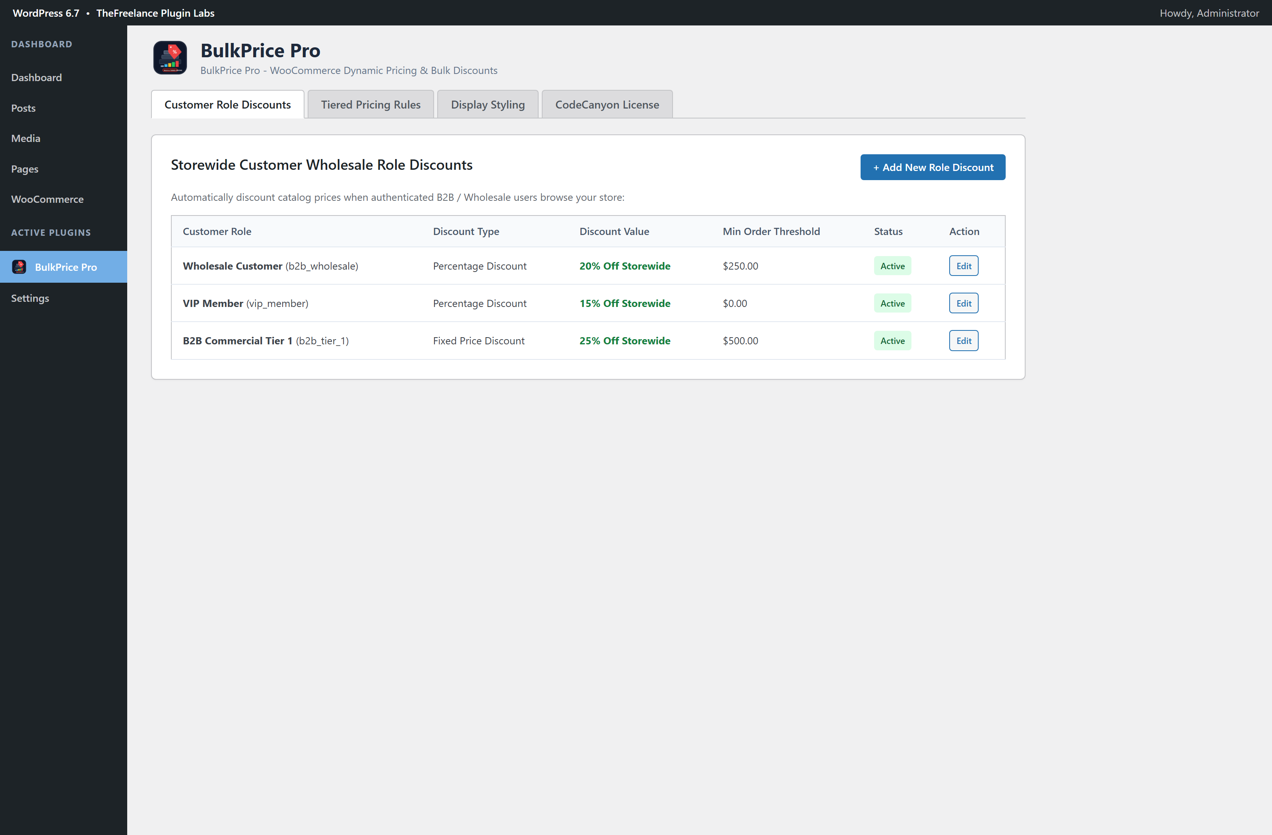This screenshot has width=1272, height=835.
Task: Click Storewide Customer Wholesale Role Discounts heading
Action: (322, 165)
